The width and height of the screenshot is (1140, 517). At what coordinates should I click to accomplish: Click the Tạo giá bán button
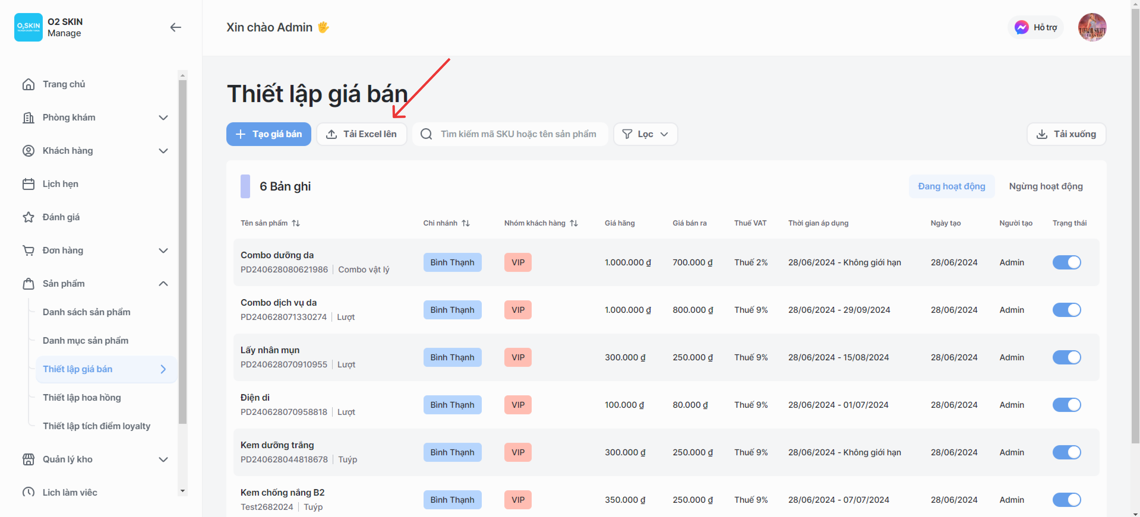click(269, 134)
